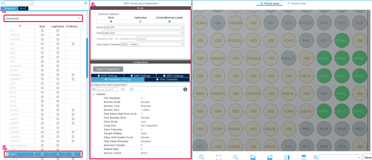Click the horizontal split view icon
The width and height of the screenshot is (372, 160).
coord(304,157)
